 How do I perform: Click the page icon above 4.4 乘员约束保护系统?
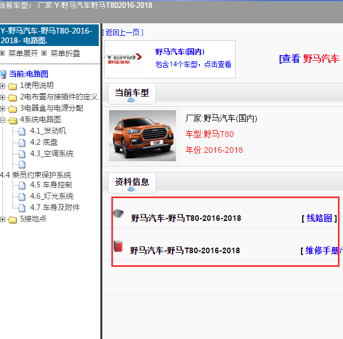22,165
